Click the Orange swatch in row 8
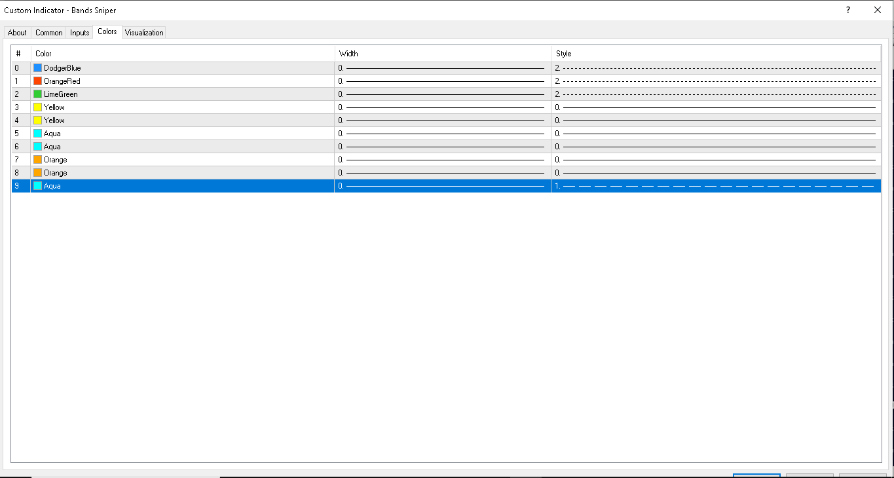Viewport: 894px width, 478px height. (38, 173)
